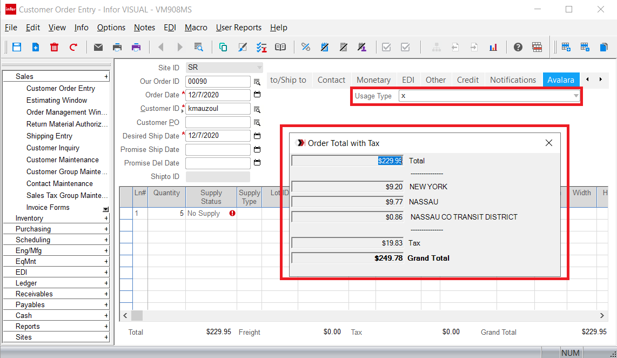Switch to the Credit tab
Viewport: 617px width, 358px height.
click(467, 80)
